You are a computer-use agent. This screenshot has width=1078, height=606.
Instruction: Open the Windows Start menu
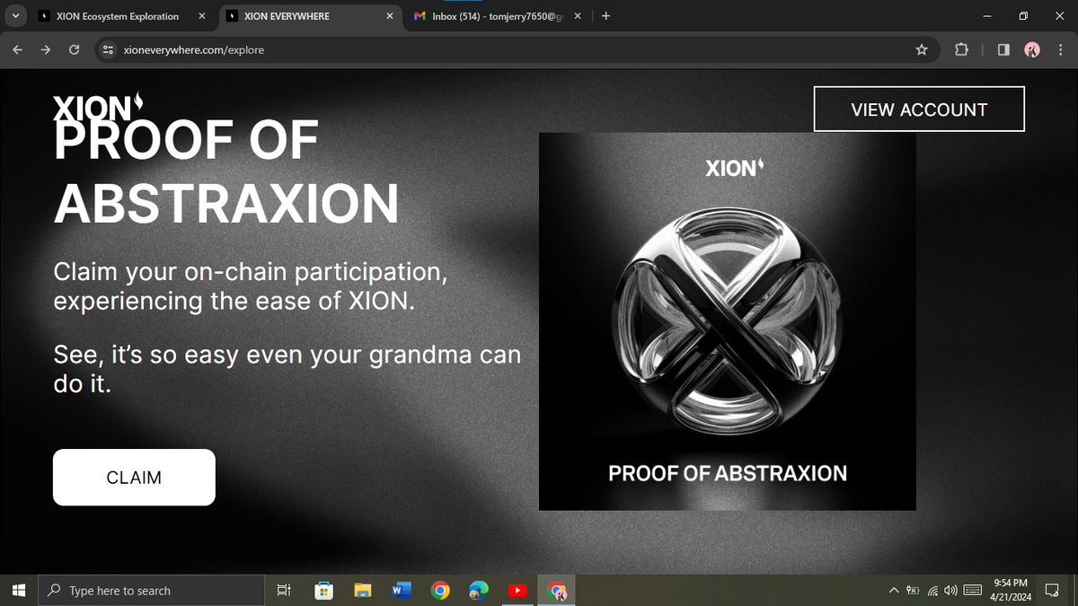point(18,590)
